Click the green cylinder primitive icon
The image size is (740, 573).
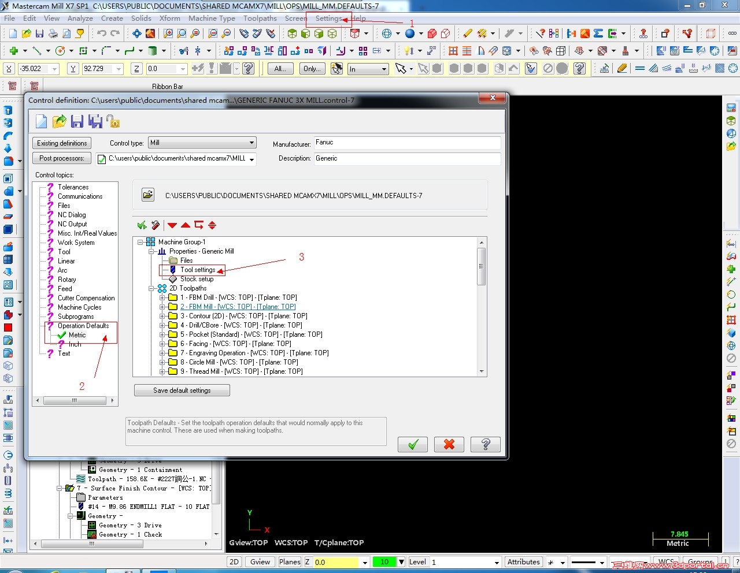[153, 51]
